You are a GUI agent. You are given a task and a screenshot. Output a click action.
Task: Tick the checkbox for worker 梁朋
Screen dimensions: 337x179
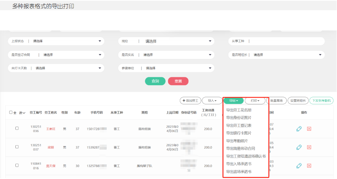point(17,147)
